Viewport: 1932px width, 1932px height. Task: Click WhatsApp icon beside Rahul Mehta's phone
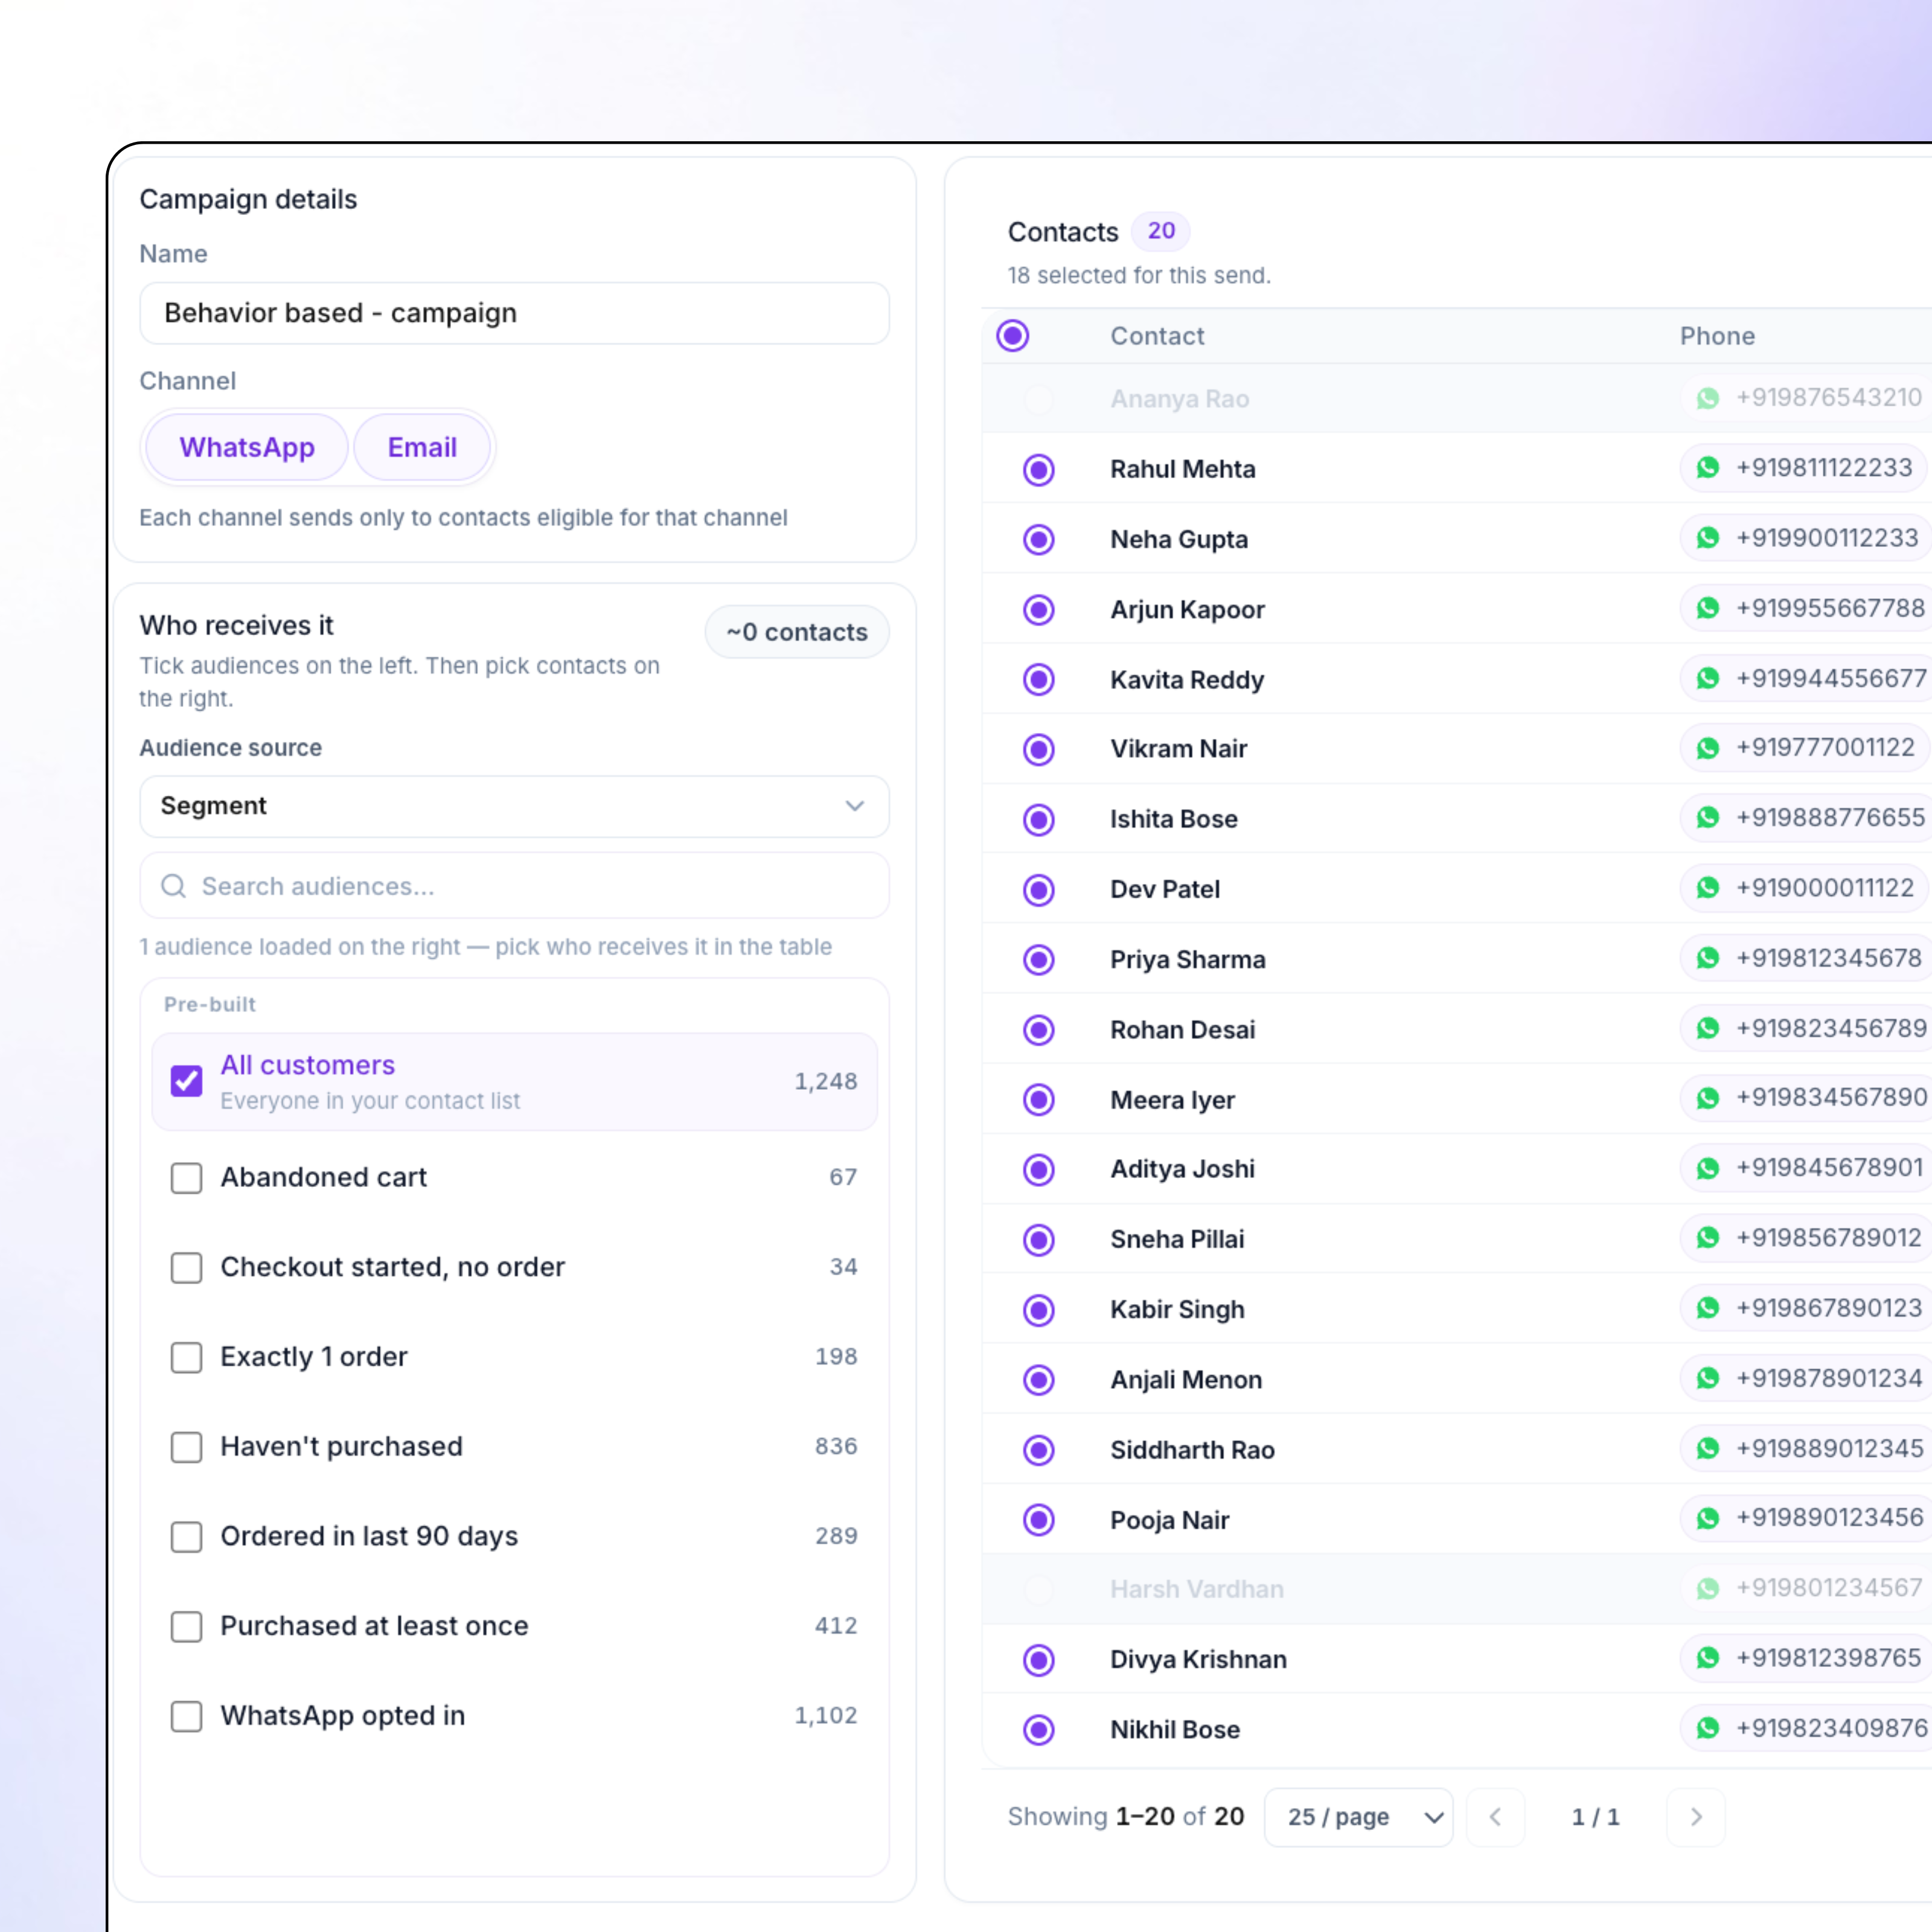[x=1707, y=468]
